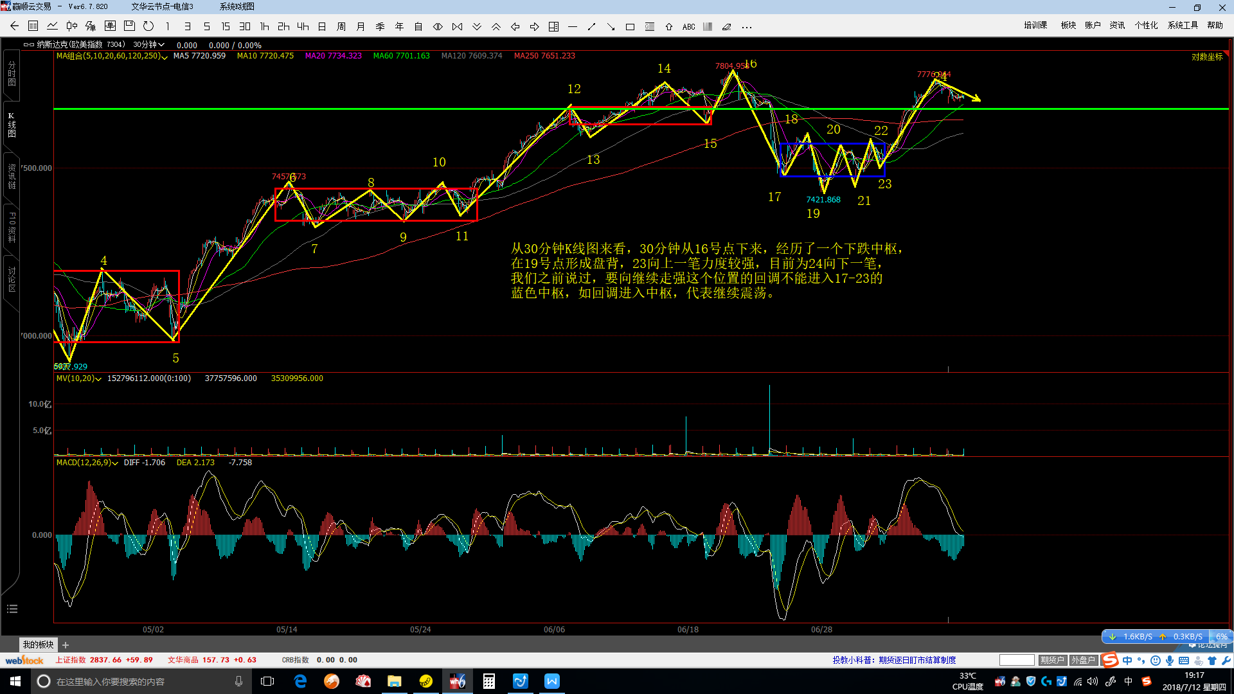Click the horizontal compress chart icon

click(457, 26)
